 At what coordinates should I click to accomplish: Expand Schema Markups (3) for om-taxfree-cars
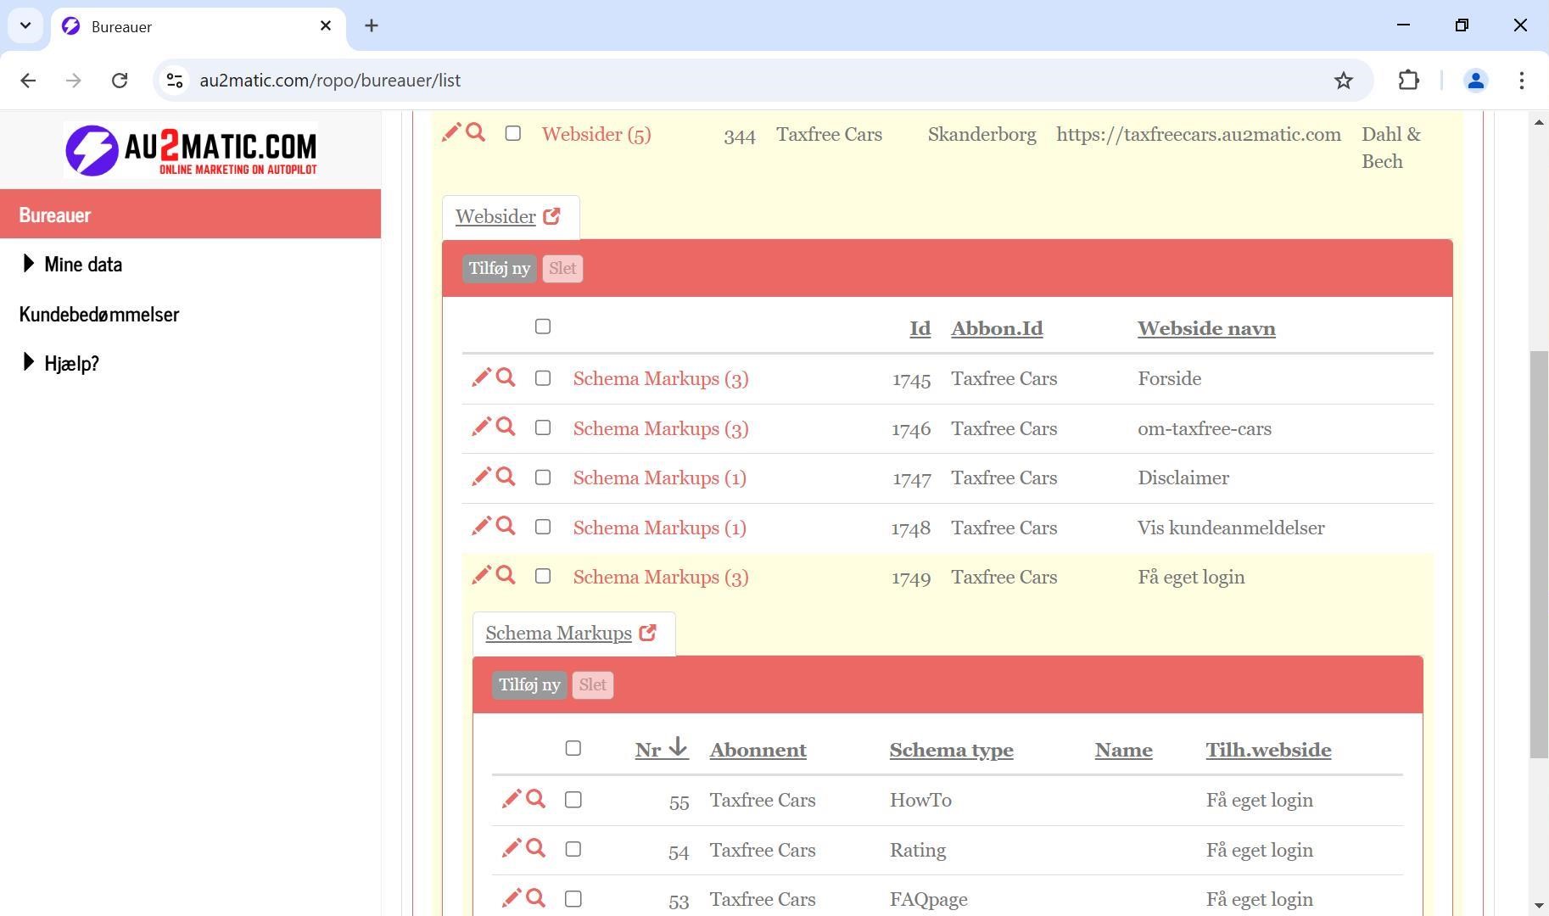pyautogui.click(x=661, y=428)
